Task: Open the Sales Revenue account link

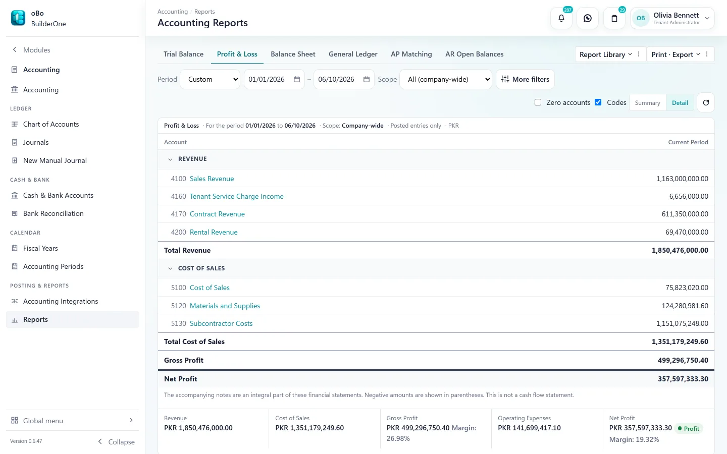Action: pos(212,179)
